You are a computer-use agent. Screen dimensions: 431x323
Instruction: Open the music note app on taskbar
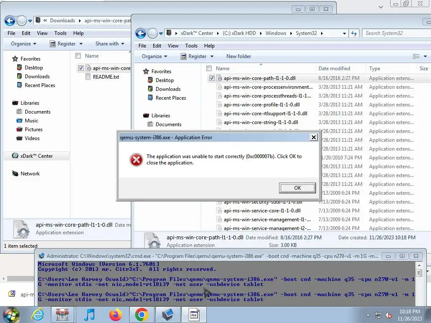point(89,315)
